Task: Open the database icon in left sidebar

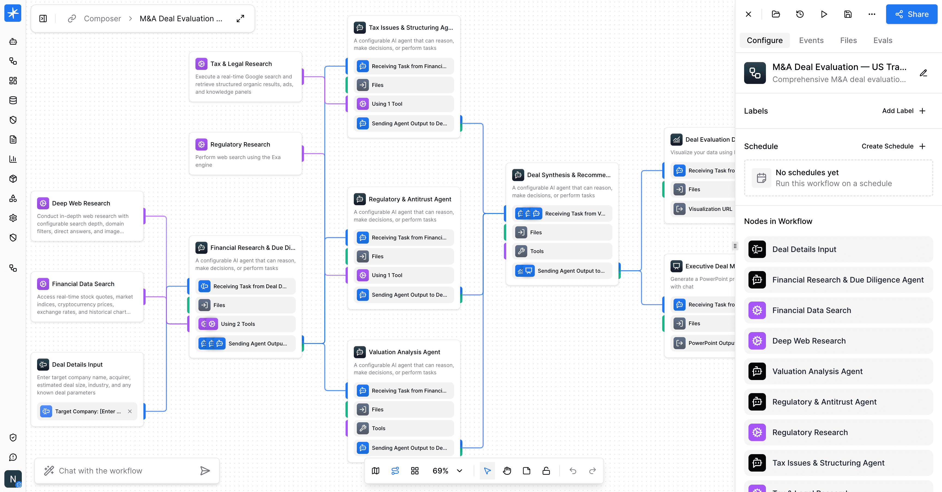Action: [x=13, y=100]
